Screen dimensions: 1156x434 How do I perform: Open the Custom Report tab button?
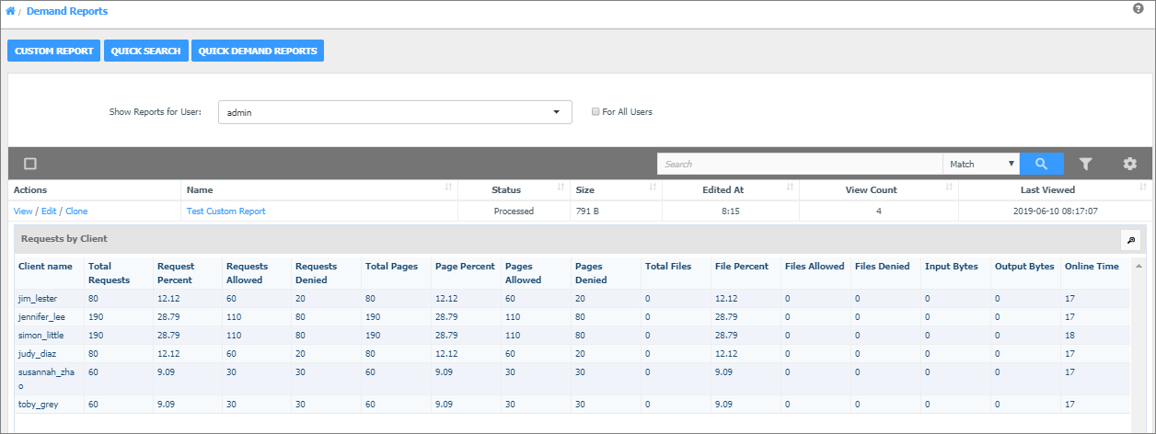coord(54,51)
